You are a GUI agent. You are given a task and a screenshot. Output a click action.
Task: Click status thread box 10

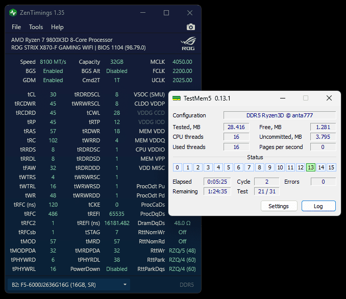(x=280, y=167)
